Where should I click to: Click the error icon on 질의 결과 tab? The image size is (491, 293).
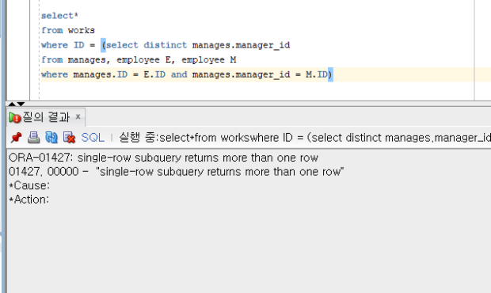pos(15,118)
